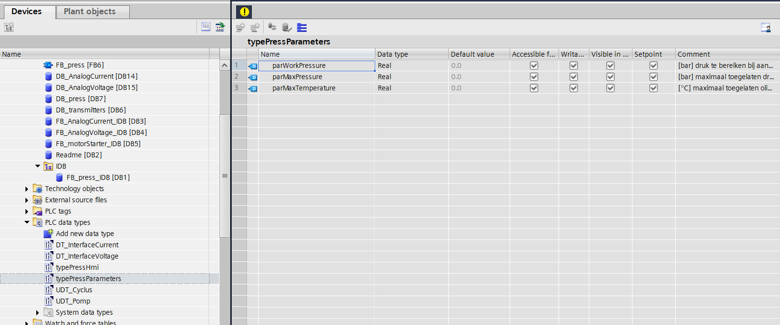Viewport: 780px width, 325px height.
Task: Toggle Visible in HMI checkbox for parMaxTemperature
Action: (x=610, y=88)
